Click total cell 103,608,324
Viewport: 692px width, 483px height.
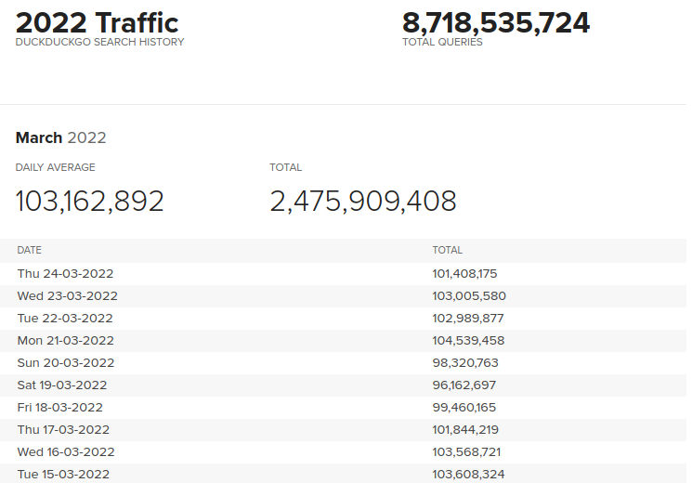click(468, 474)
